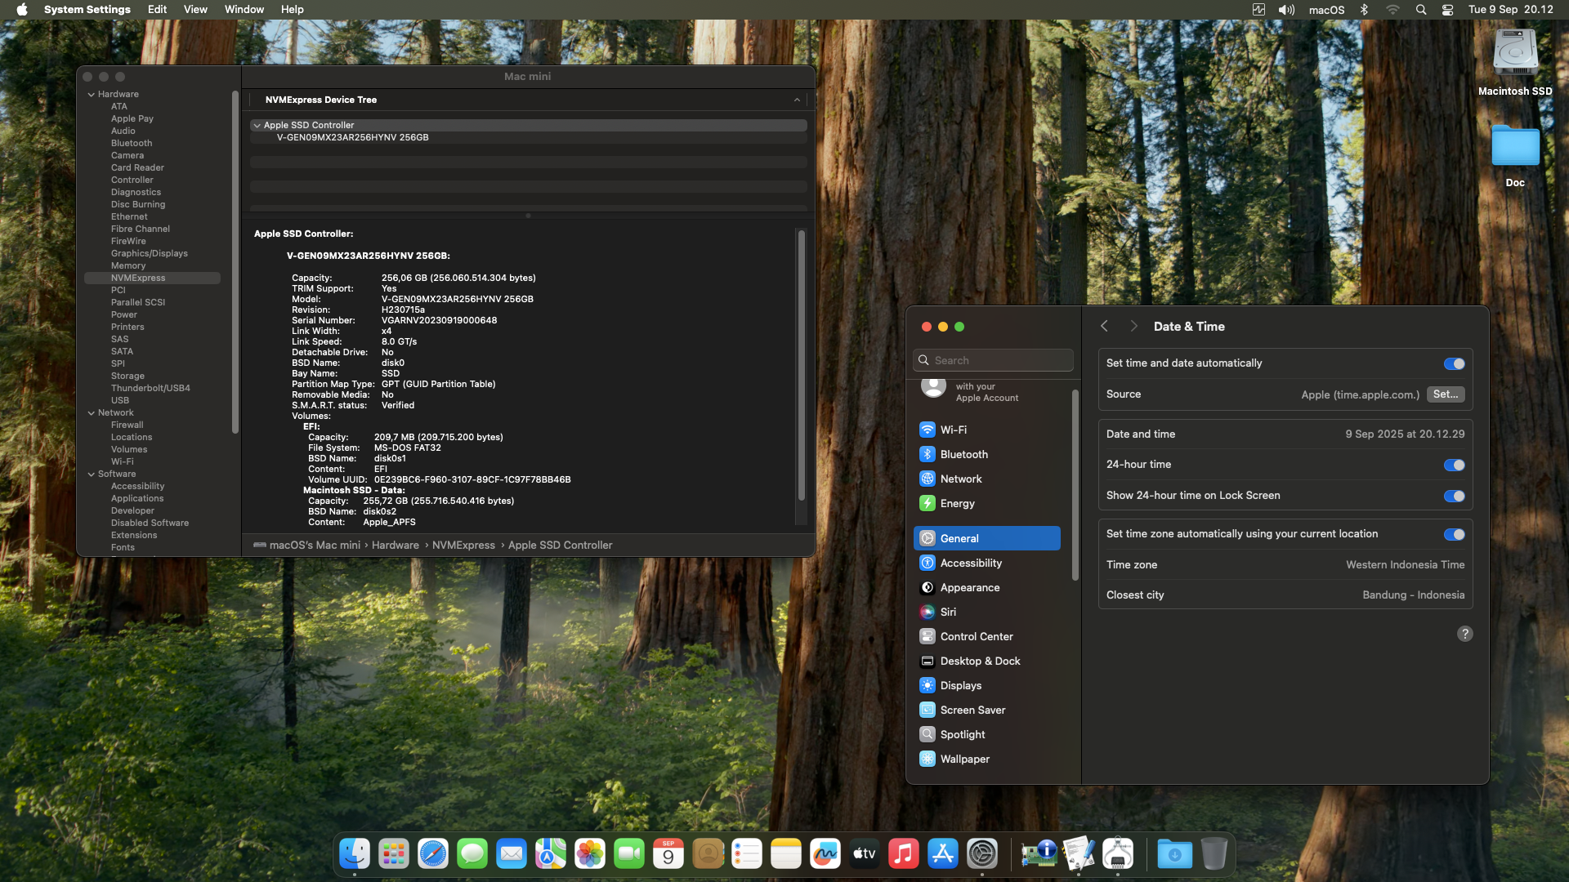Open Trash in the Dock

click(1214, 854)
